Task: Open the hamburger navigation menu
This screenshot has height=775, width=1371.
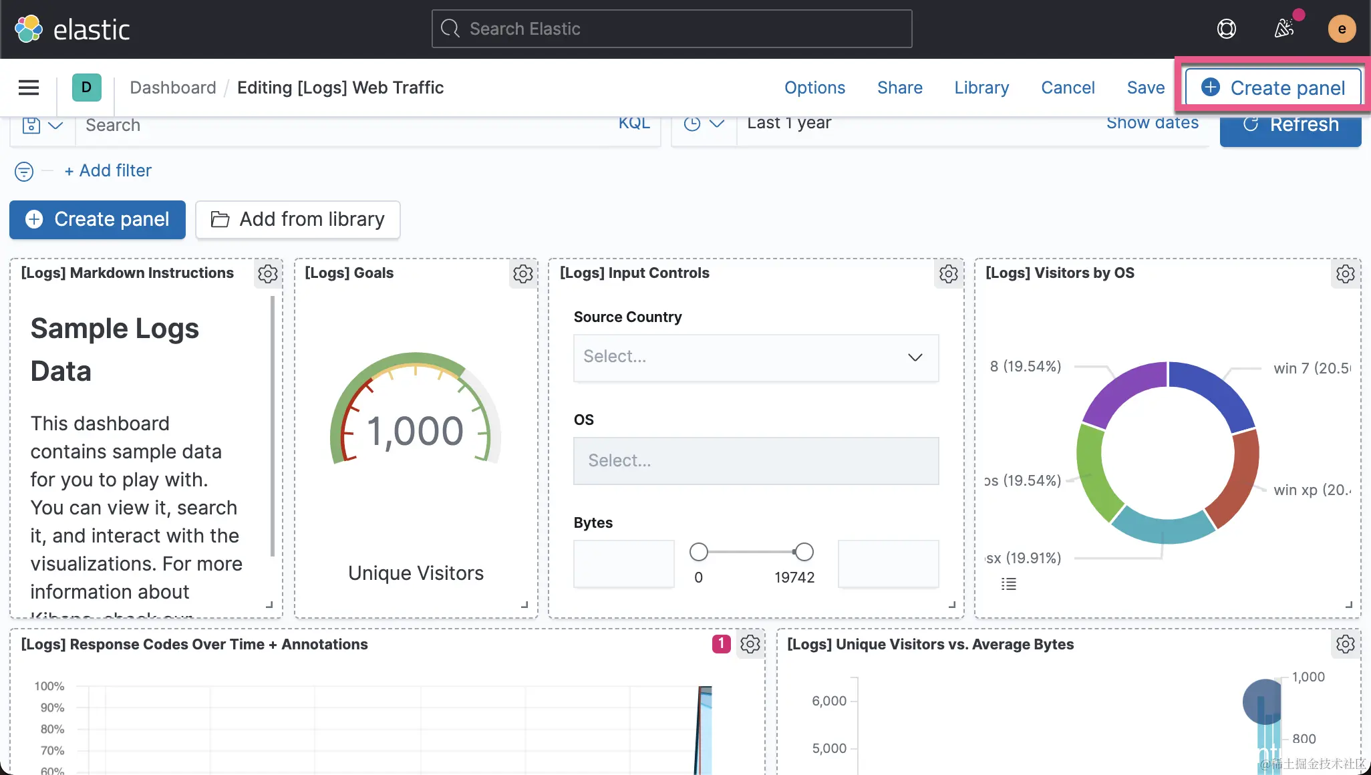Action: 28,88
